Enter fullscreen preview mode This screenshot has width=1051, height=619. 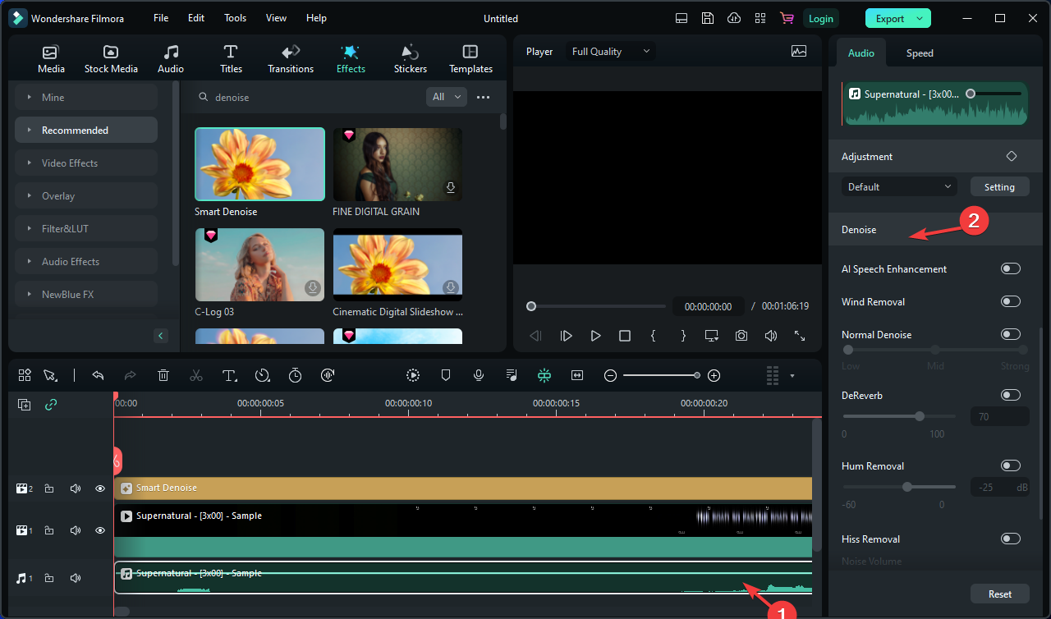tap(800, 336)
